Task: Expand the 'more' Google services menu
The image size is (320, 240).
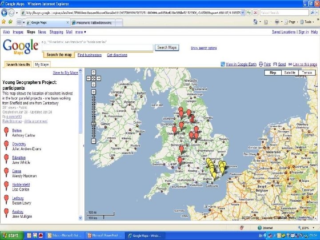Action: click(80, 32)
